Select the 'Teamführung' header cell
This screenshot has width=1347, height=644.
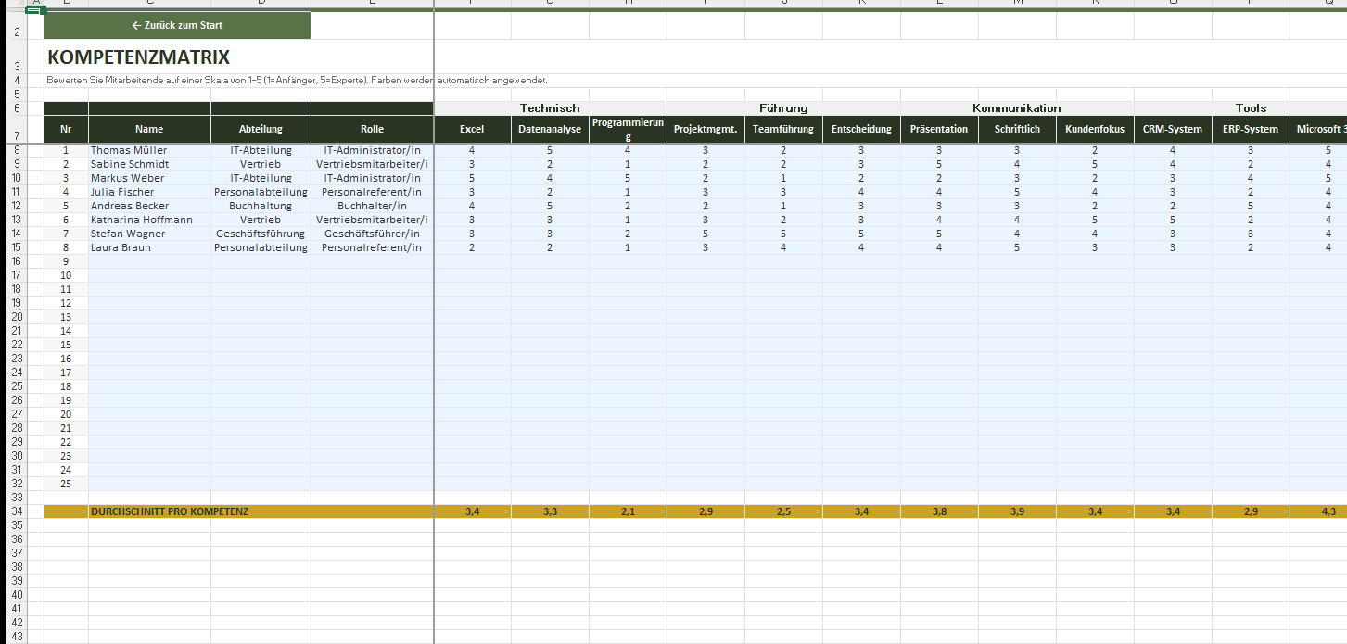(x=783, y=129)
